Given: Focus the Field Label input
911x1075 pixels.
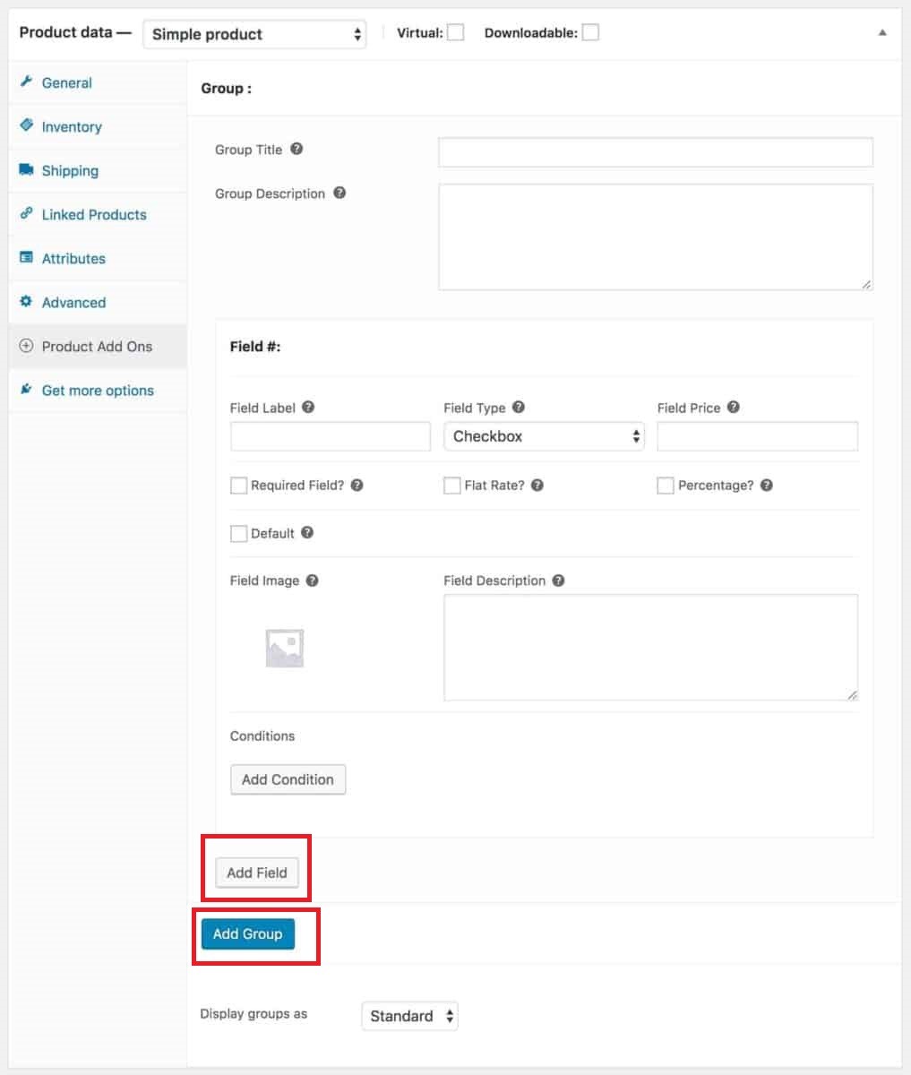Looking at the screenshot, I should tap(331, 436).
